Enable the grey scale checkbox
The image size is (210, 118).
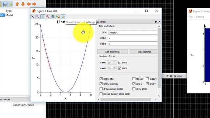tap(134, 89)
